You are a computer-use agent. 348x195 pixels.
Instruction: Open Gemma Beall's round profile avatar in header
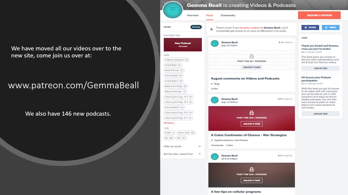click(173, 10)
